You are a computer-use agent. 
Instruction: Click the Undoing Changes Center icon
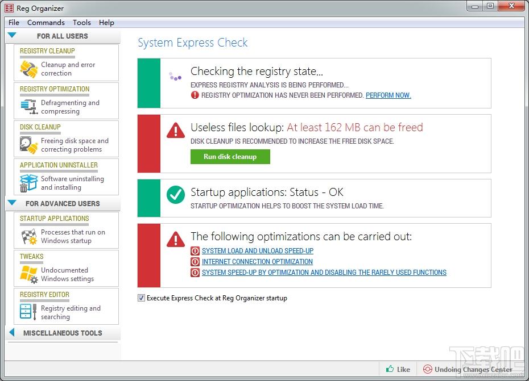tap(427, 369)
